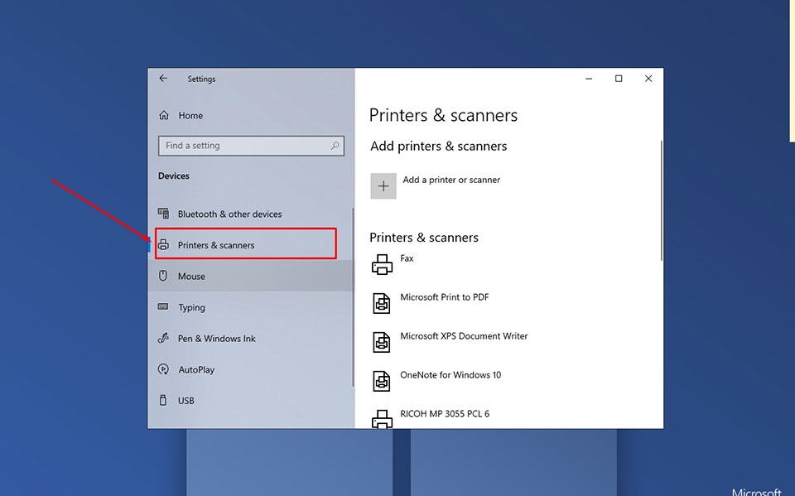
Task: Click the printer icon in sidebar
Action: point(163,245)
